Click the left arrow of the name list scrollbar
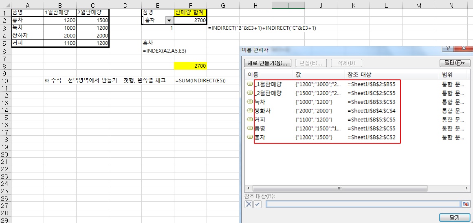 click(248, 188)
